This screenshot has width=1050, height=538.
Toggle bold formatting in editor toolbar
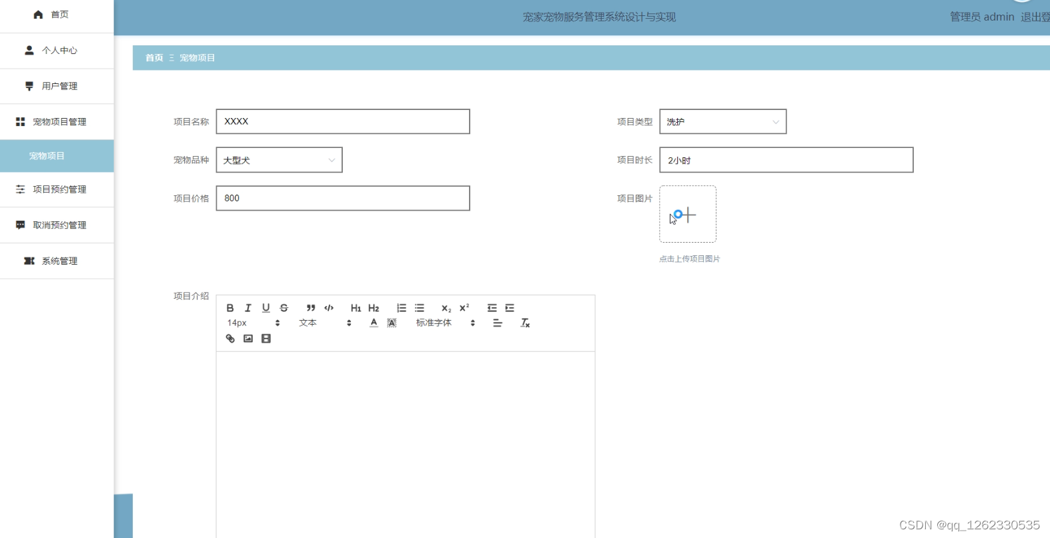coord(230,308)
